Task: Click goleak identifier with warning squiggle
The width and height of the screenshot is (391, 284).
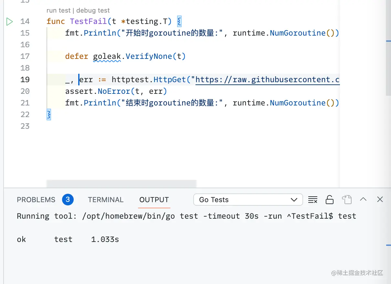Action: pos(107,56)
